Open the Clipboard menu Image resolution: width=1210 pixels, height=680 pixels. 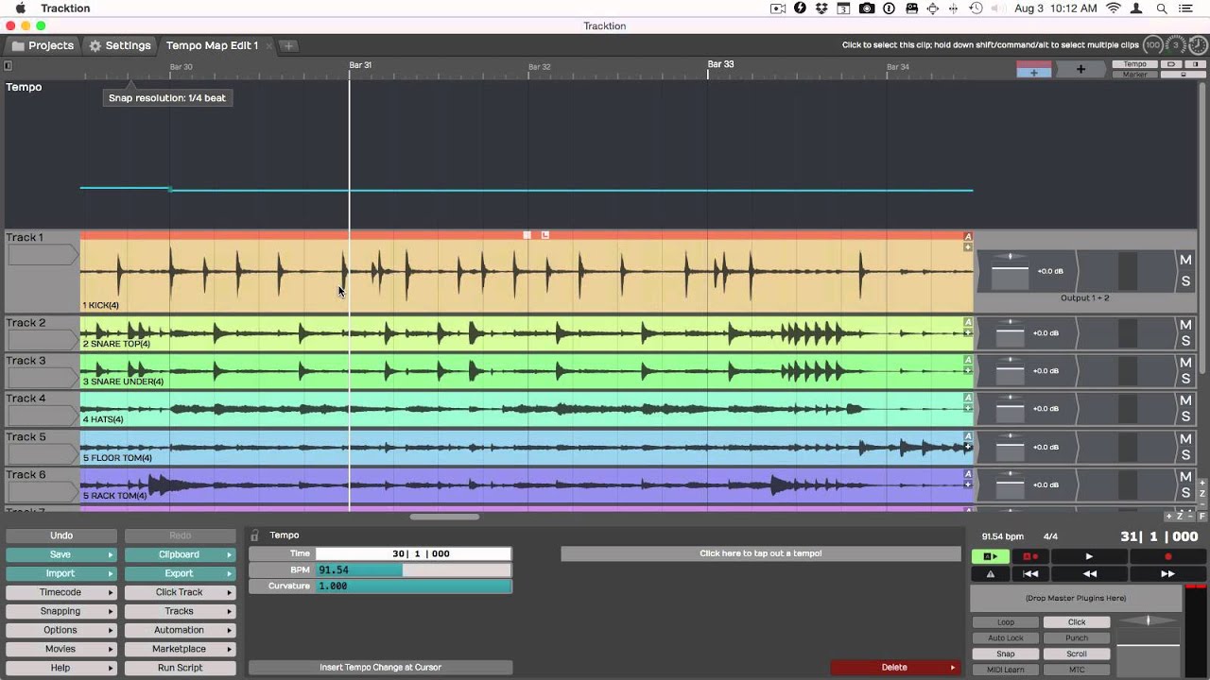point(179,554)
